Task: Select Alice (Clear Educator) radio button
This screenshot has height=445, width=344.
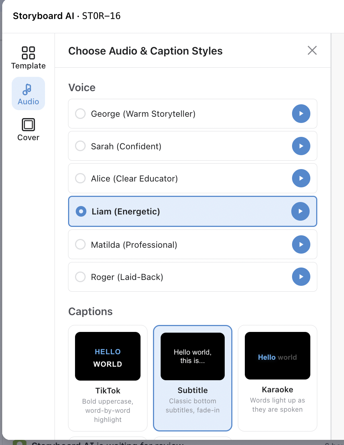Action: pyautogui.click(x=80, y=179)
